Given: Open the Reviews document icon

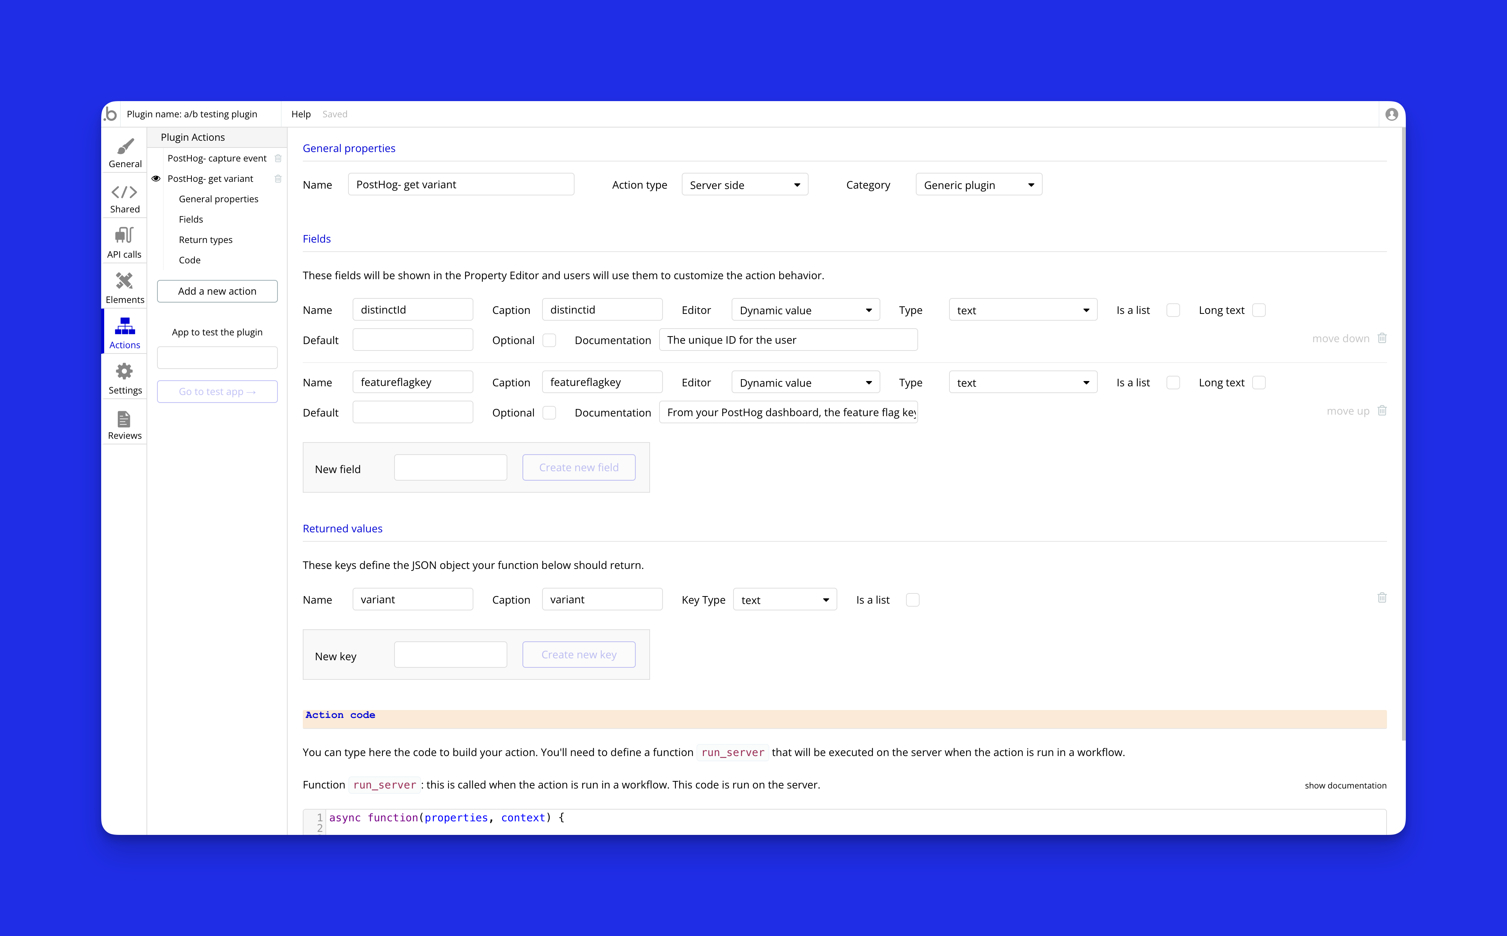Looking at the screenshot, I should coord(125,419).
